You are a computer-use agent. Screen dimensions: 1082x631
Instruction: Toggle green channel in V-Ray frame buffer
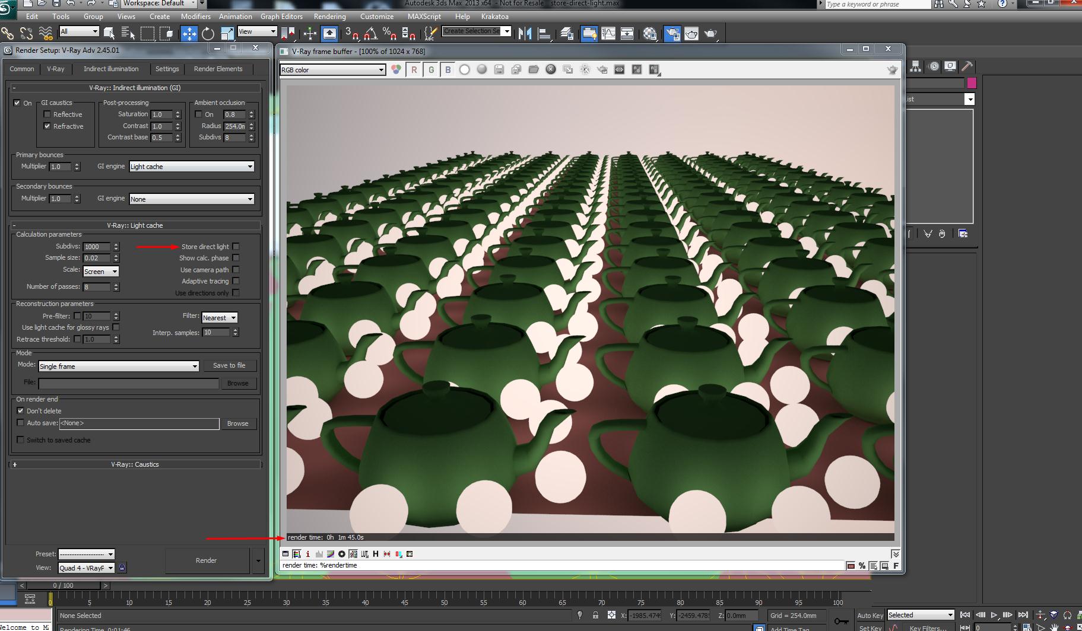point(431,69)
